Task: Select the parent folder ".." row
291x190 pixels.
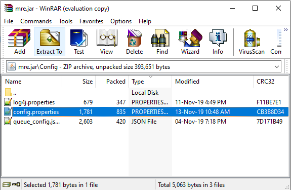Action: click(x=146, y=93)
